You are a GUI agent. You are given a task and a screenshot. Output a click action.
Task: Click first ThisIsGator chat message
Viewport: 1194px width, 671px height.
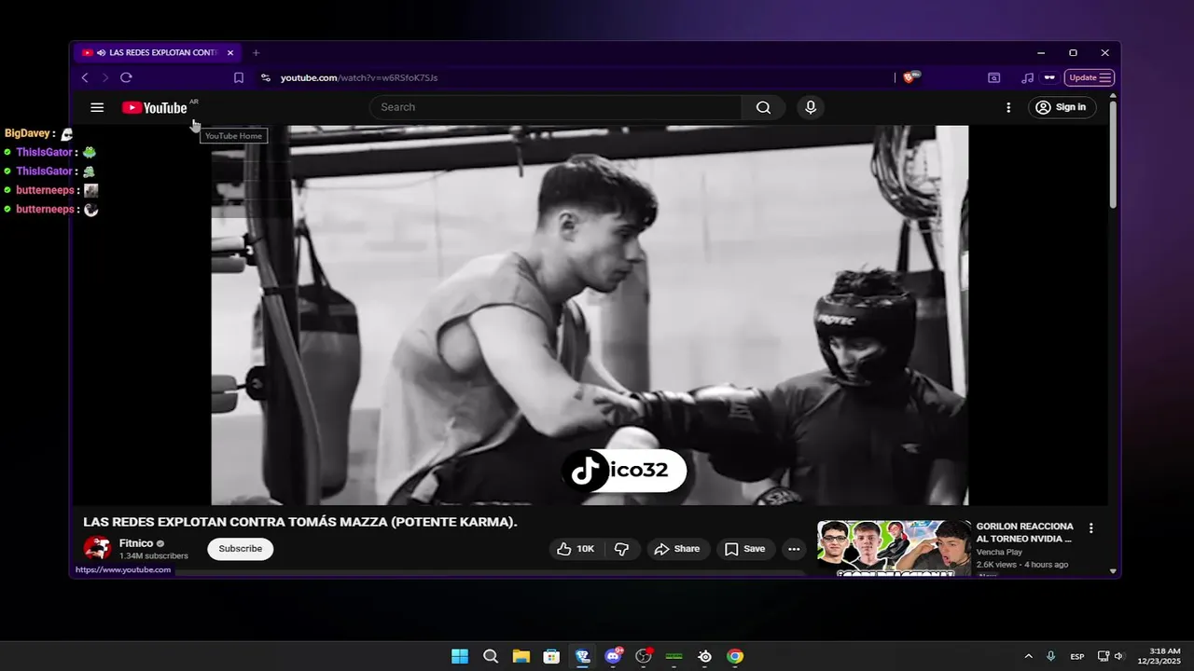[x=50, y=152]
